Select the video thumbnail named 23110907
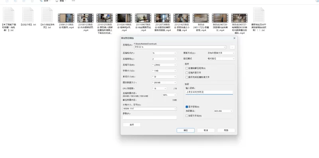The height and width of the screenshot is (158, 319). (143, 18)
